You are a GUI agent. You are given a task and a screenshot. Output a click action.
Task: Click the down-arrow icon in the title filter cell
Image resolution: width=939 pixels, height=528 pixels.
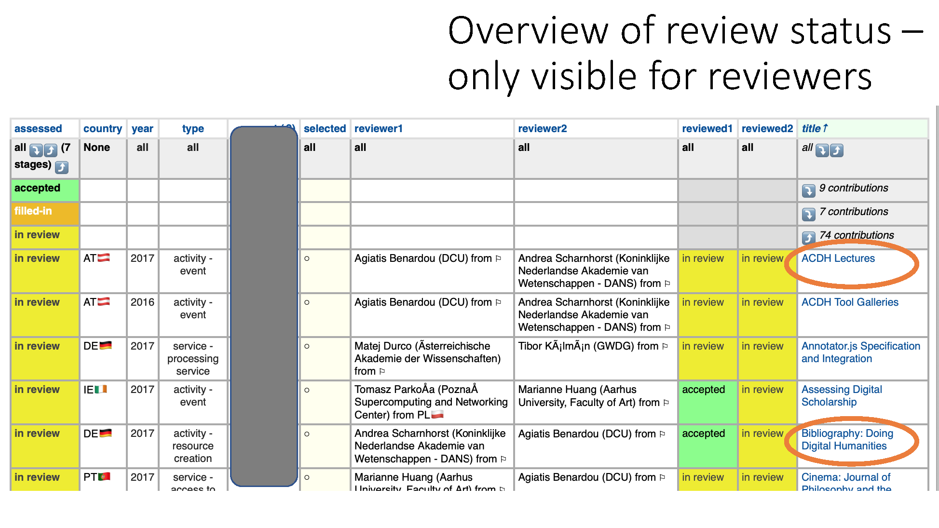822,150
